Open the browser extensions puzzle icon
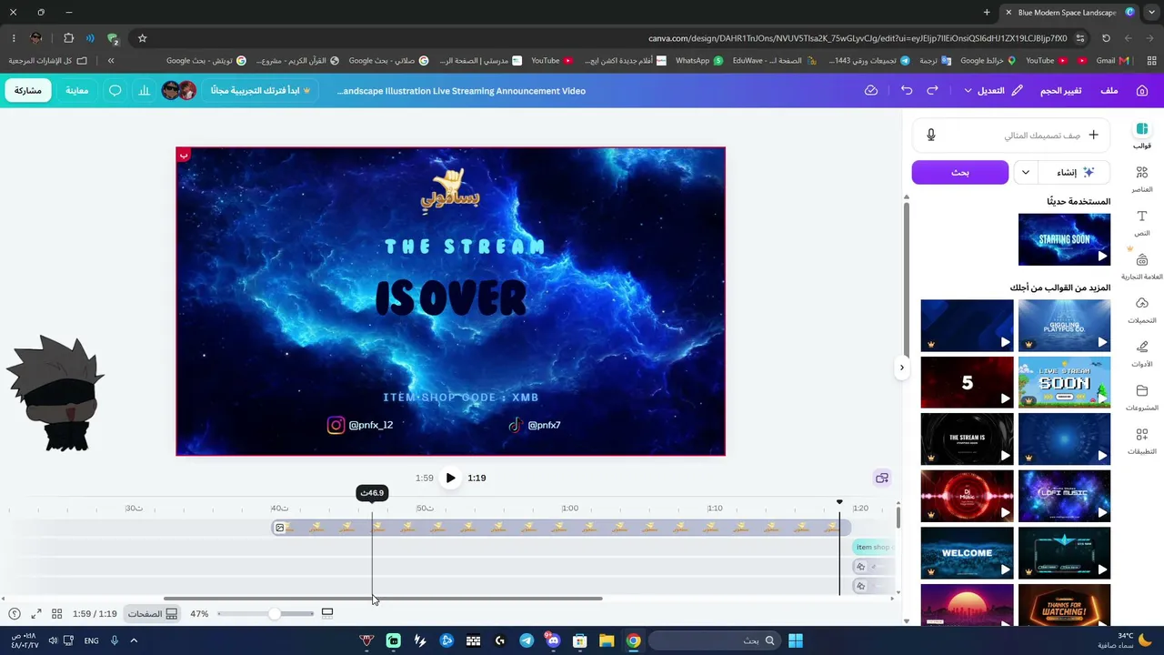This screenshot has height=655, width=1164. 68,38
